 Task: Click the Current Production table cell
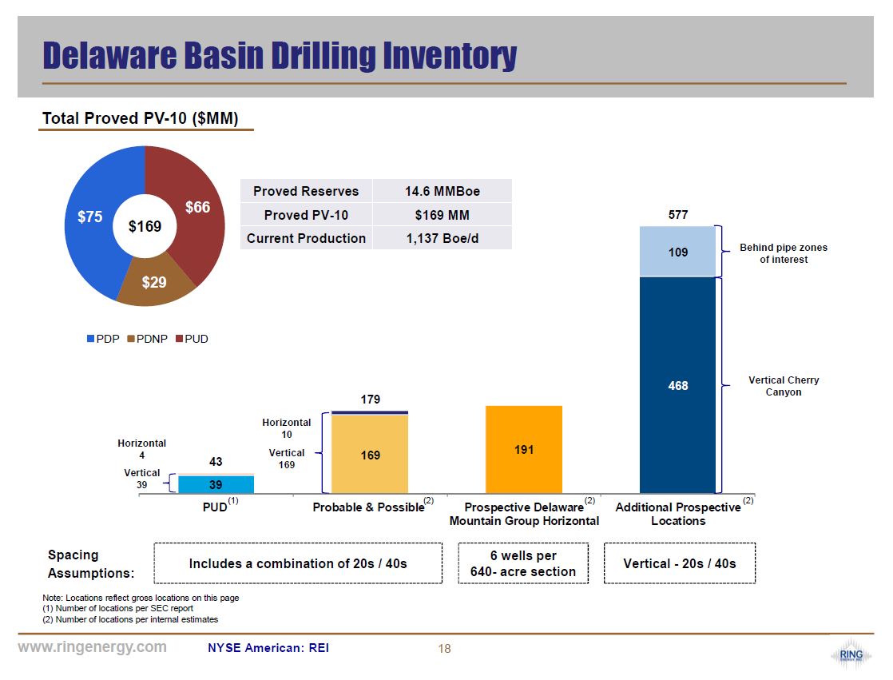pos(306,238)
